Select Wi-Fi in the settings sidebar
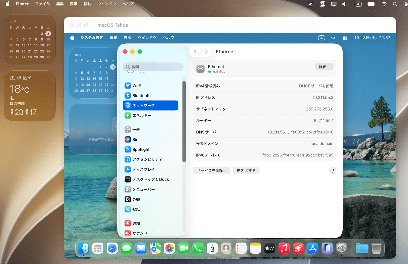The width and height of the screenshot is (408, 264). 150,86
